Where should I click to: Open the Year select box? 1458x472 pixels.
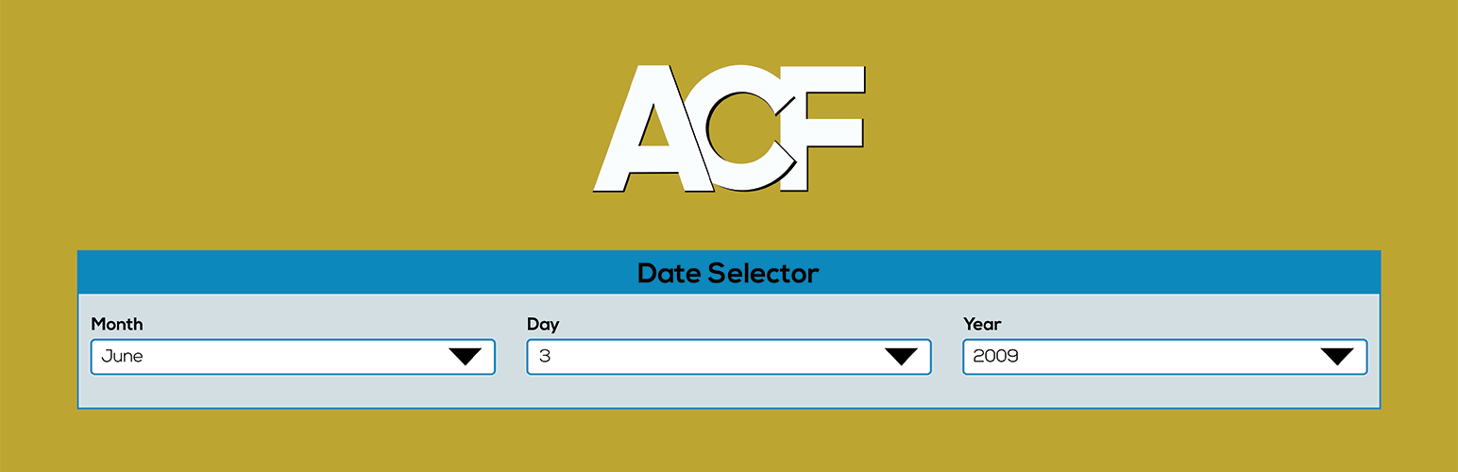click(1165, 357)
